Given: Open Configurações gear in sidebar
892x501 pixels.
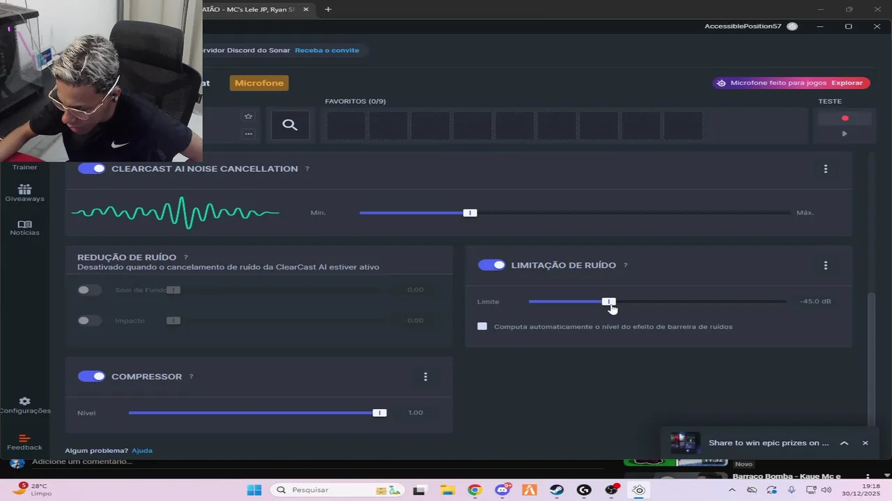Looking at the screenshot, I should [24, 405].
